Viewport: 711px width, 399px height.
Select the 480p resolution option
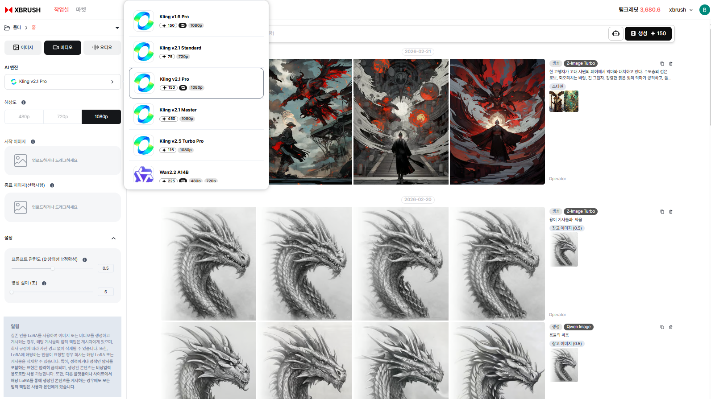(24, 117)
